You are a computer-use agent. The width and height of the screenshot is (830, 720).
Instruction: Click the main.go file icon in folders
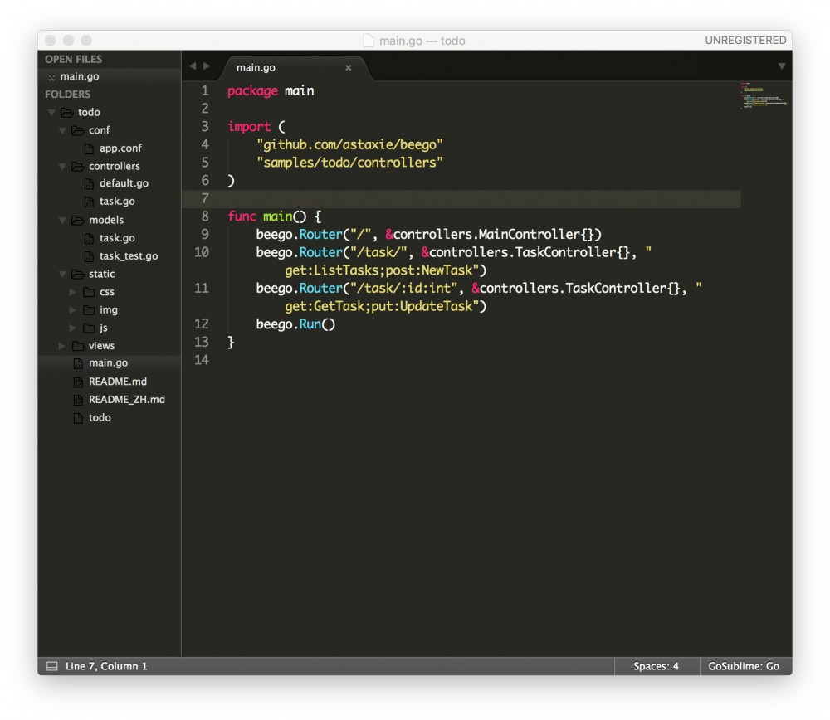78,363
